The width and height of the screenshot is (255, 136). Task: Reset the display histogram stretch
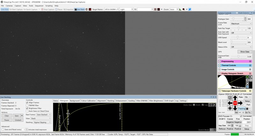pos(247,83)
